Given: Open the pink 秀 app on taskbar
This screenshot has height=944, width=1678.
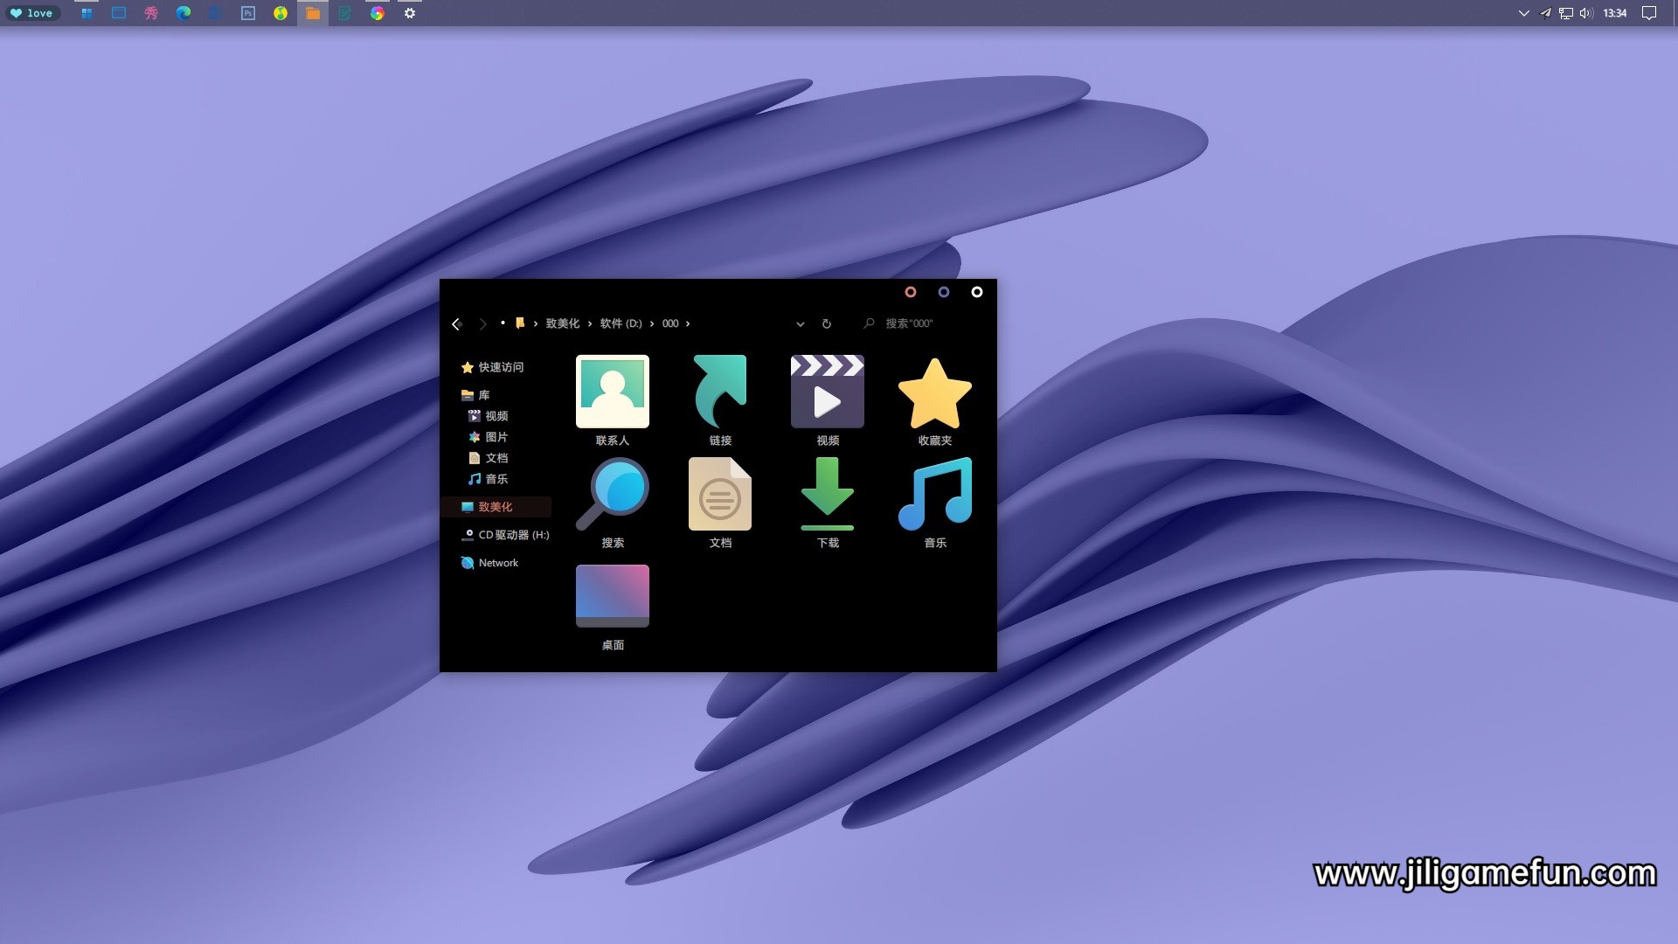Looking at the screenshot, I should [151, 13].
